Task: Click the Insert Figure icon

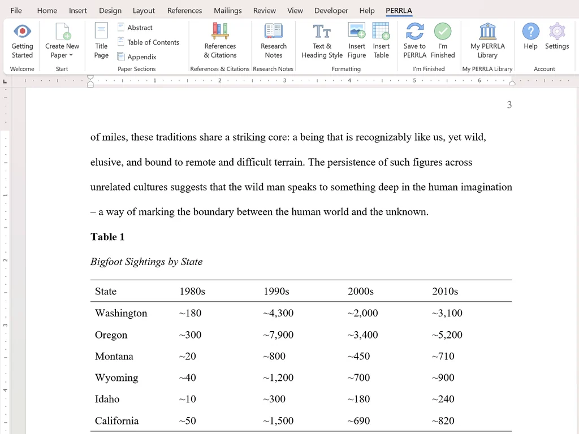Action: pyautogui.click(x=357, y=31)
